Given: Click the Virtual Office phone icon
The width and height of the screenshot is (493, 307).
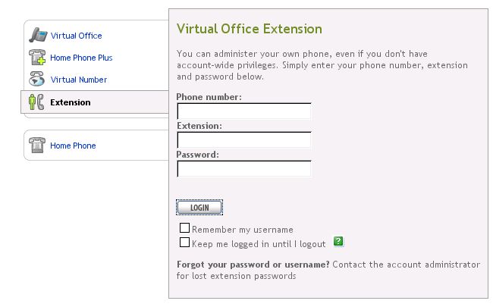Looking at the screenshot, I should [x=38, y=35].
